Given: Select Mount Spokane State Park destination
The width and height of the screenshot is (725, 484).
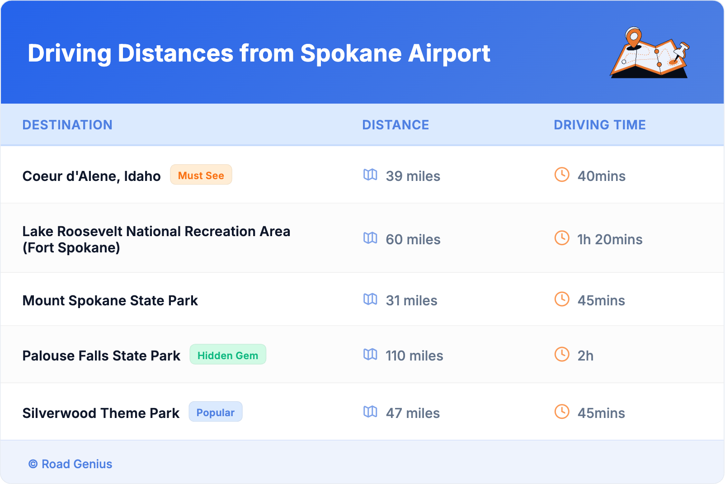Looking at the screenshot, I should pyautogui.click(x=110, y=300).
